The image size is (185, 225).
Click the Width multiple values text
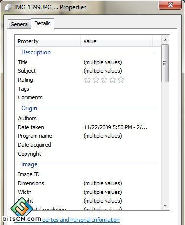click(x=103, y=192)
